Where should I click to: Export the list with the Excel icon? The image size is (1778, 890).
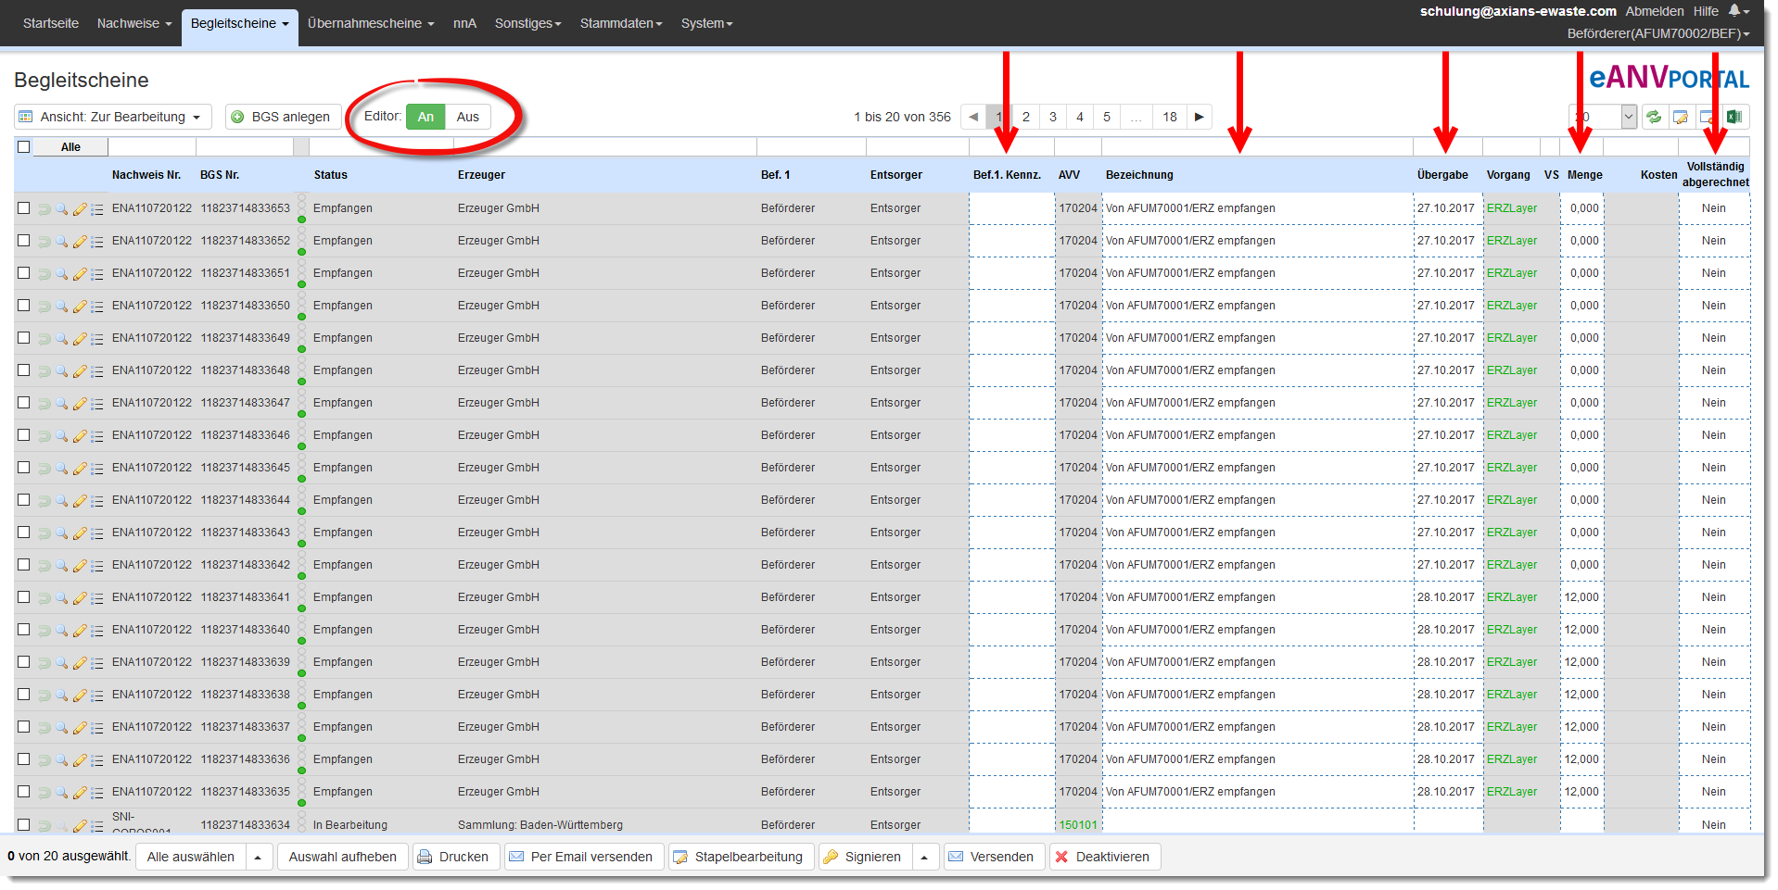pyautogui.click(x=1734, y=117)
